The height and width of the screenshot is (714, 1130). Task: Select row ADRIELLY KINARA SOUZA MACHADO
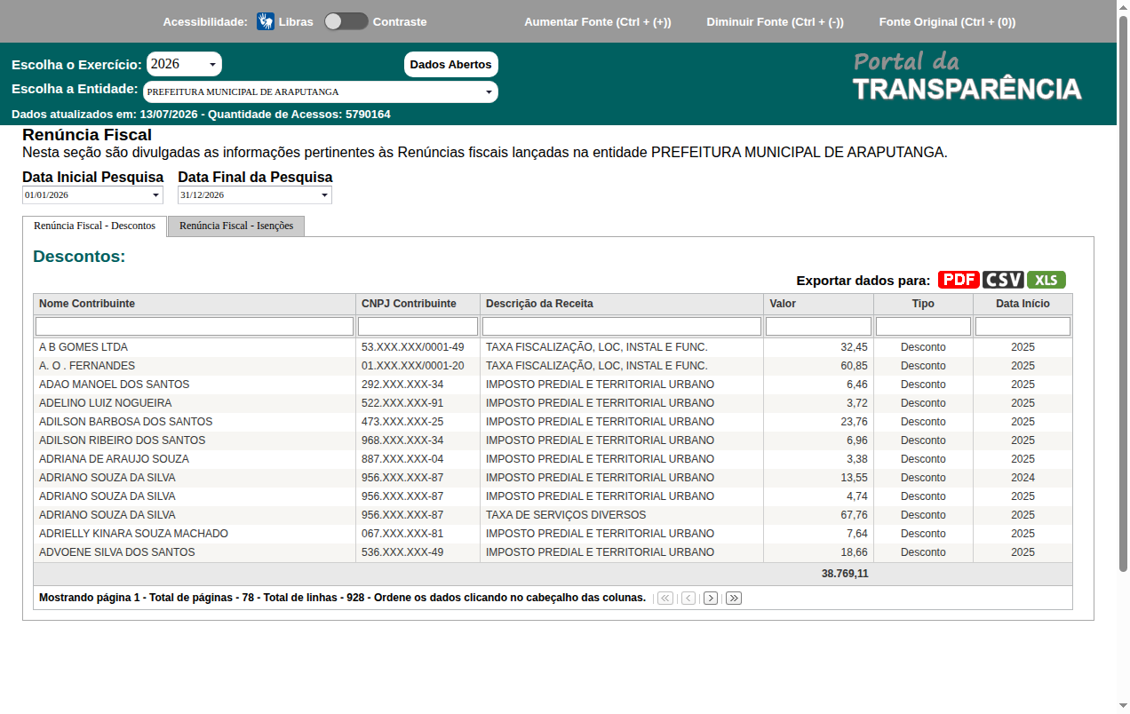(x=553, y=534)
